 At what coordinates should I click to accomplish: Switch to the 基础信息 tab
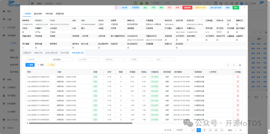pyautogui.click(x=38, y=14)
